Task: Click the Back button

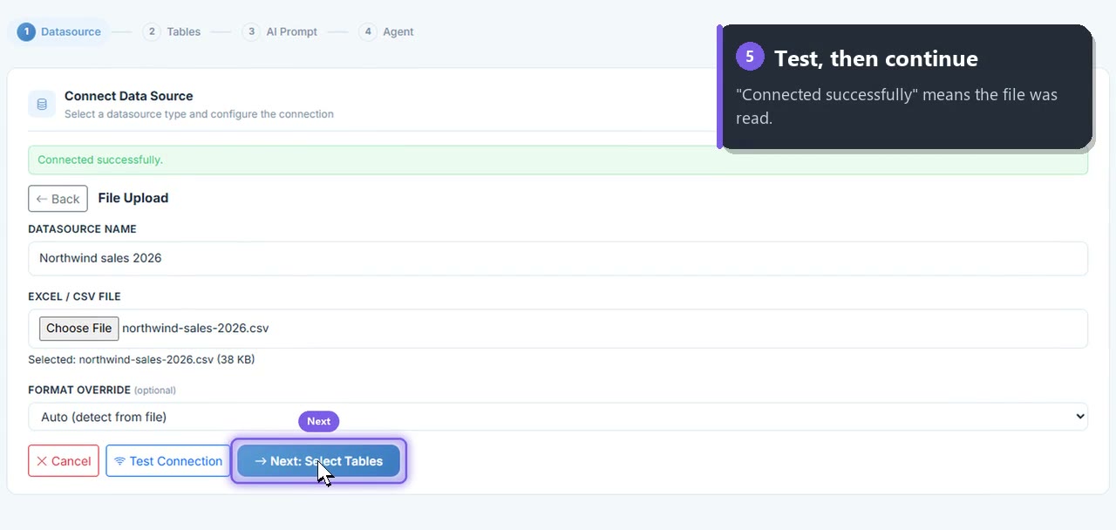Action: tap(58, 199)
